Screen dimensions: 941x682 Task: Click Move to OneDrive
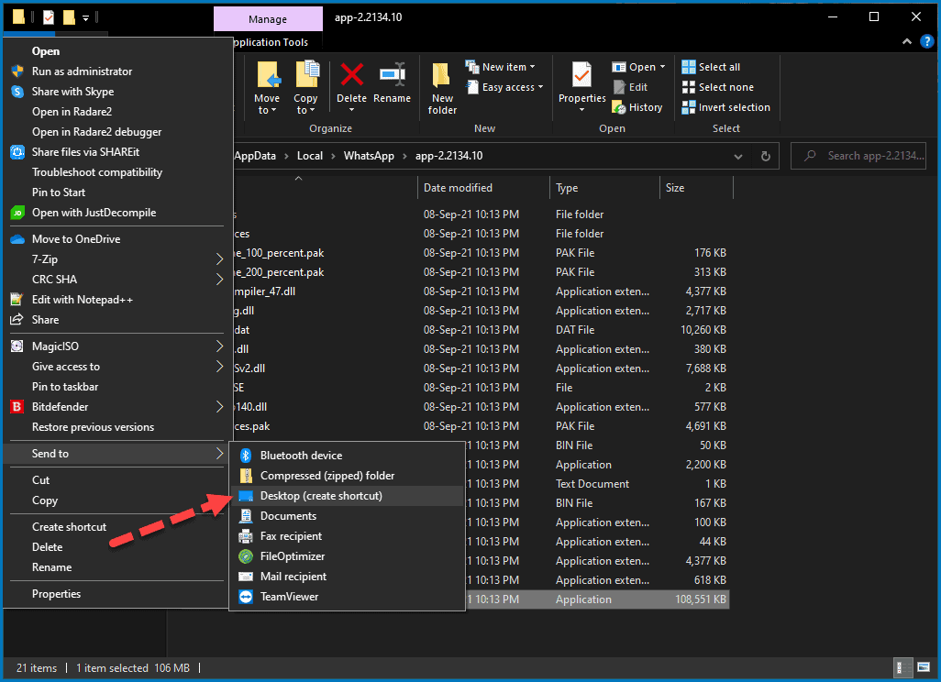[117, 239]
